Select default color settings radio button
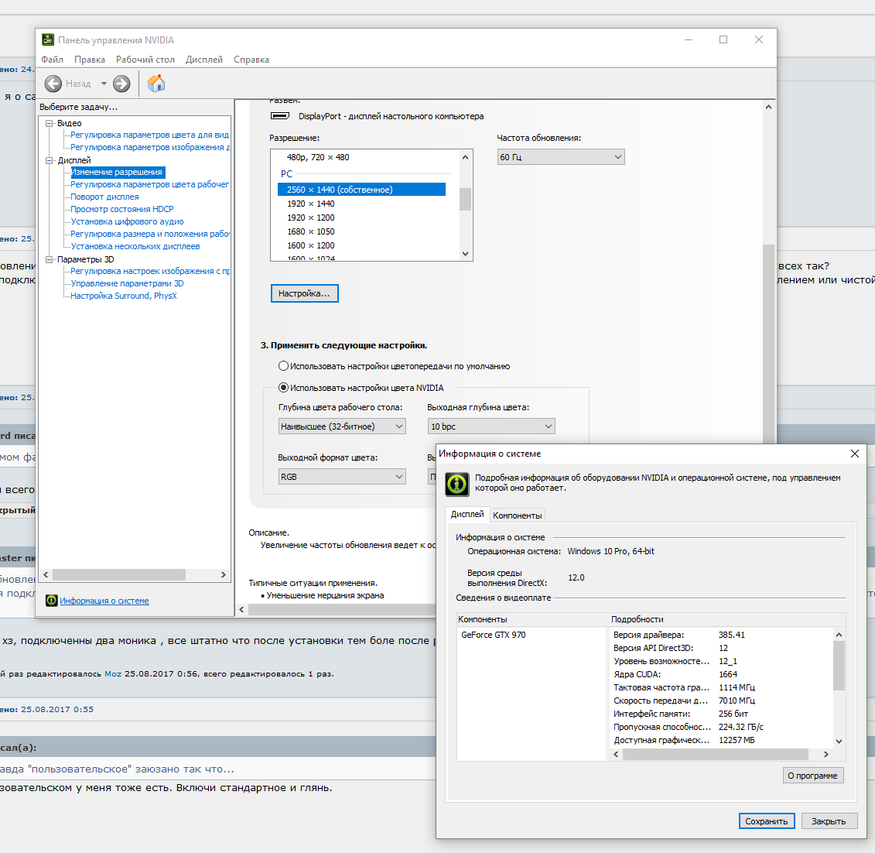The image size is (875, 853). [x=283, y=366]
